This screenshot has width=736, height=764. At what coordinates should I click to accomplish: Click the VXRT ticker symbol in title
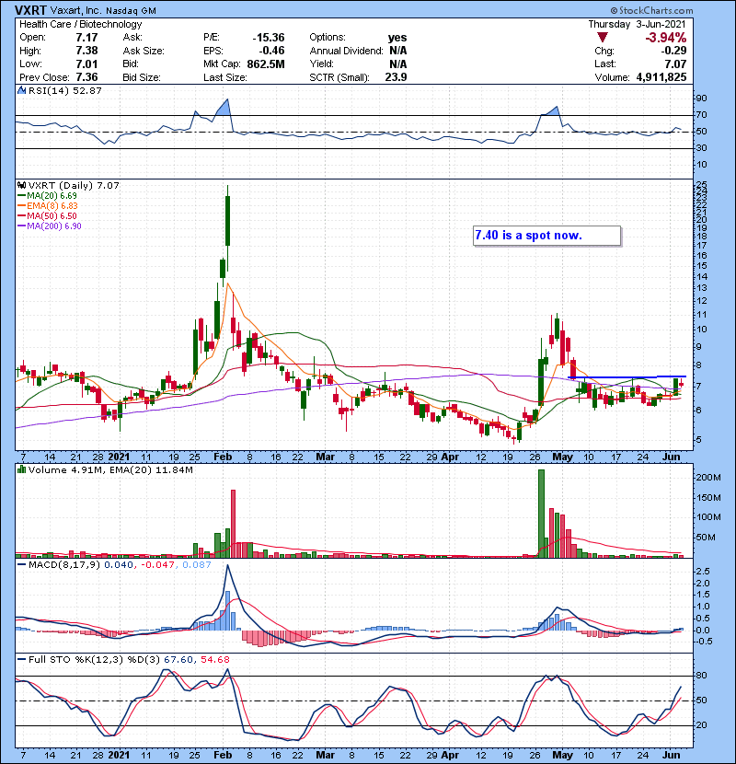coord(30,10)
